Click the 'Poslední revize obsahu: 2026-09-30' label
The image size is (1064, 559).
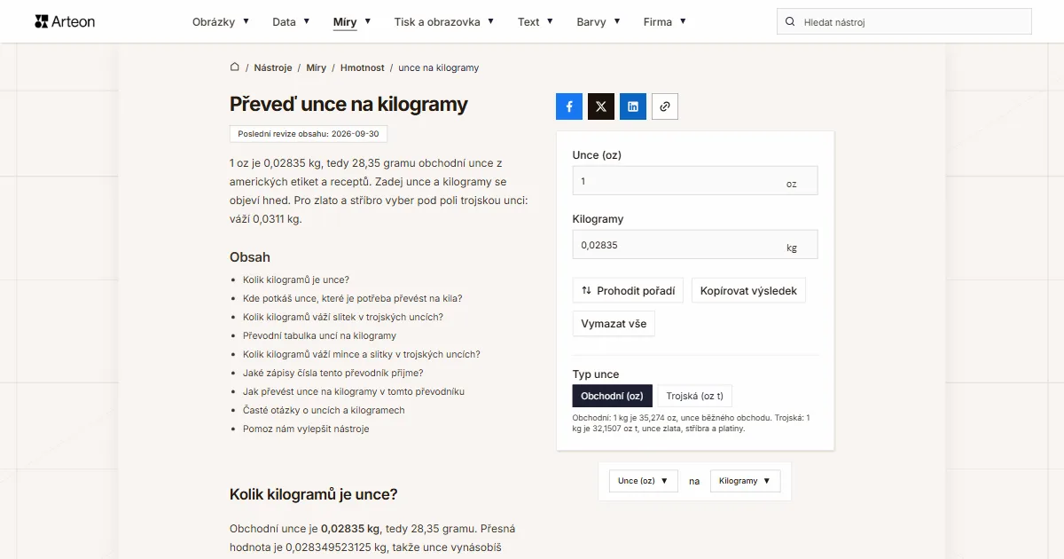(309, 134)
